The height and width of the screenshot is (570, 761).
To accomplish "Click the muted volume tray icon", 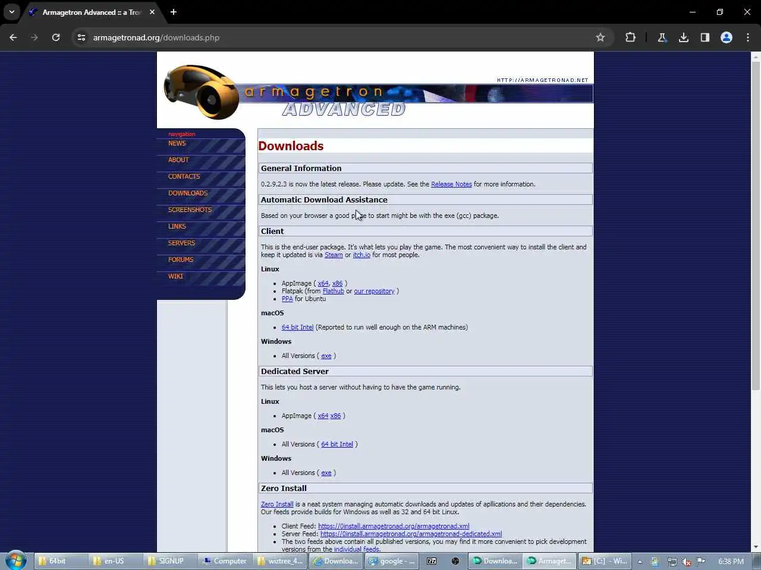I will click(687, 561).
